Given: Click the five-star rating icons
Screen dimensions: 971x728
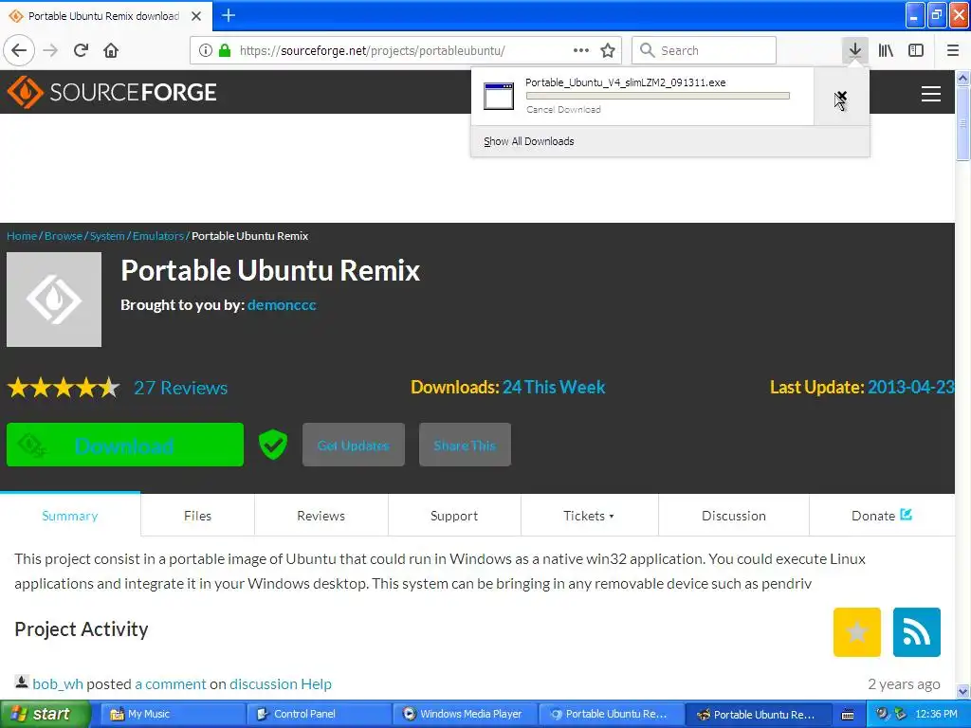Looking at the screenshot, I should tap(64, 388).
